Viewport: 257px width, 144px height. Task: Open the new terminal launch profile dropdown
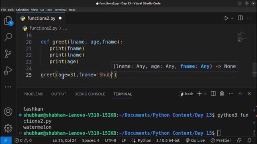click(x=205, y=94)
